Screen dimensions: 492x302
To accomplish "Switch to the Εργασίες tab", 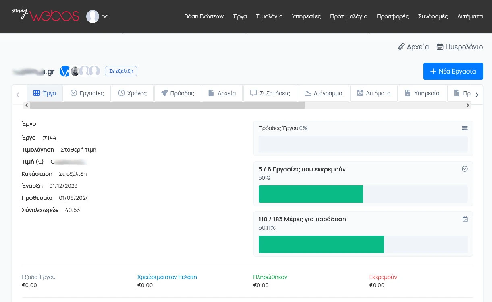I will click(x=87, y=93).
